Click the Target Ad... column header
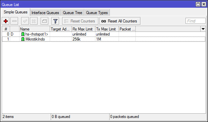The image size is (208, 122). coord(61,29)
